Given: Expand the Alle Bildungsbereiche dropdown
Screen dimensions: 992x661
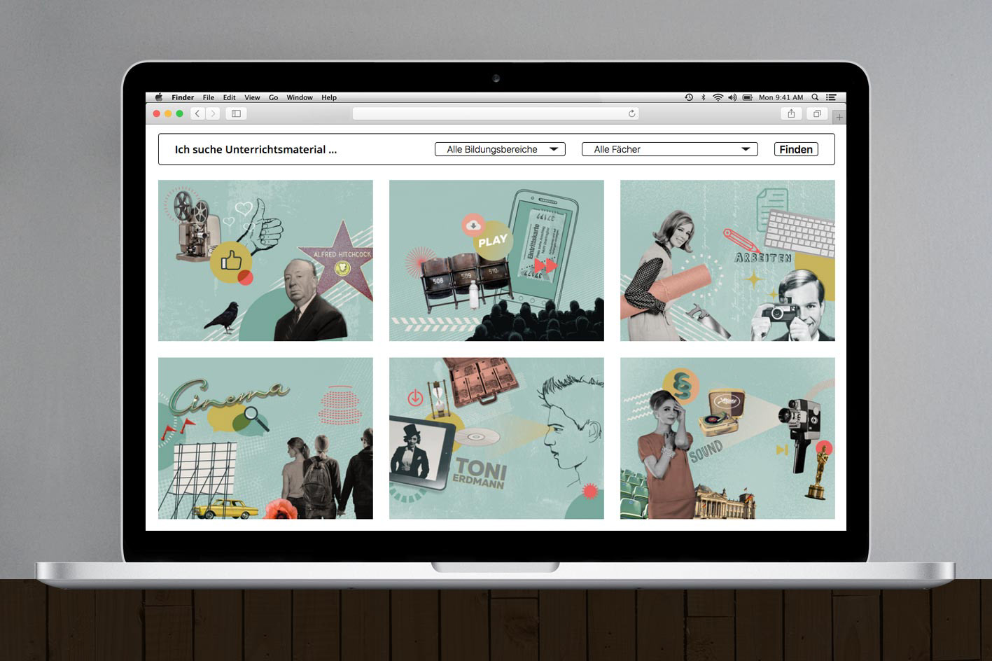Looking at the screenshot, I should pos(500,149).
